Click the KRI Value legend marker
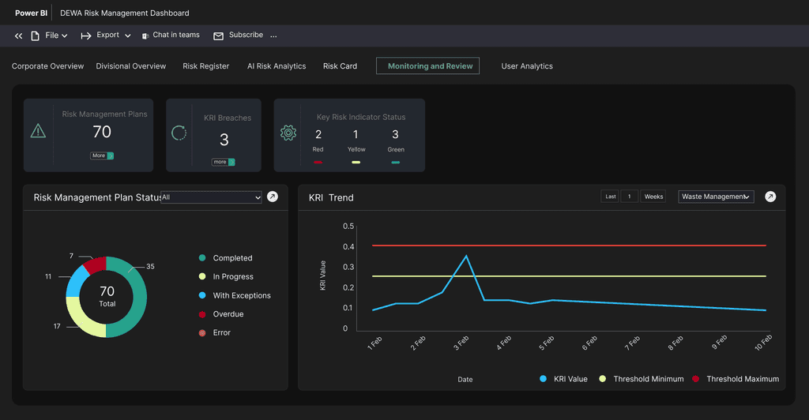The image size is (809, 420). pos(543,379)
